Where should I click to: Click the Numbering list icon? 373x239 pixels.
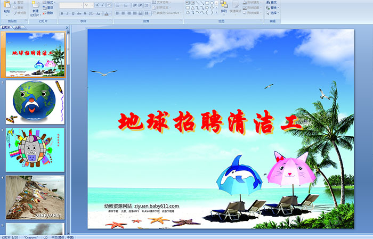[126, 5]
